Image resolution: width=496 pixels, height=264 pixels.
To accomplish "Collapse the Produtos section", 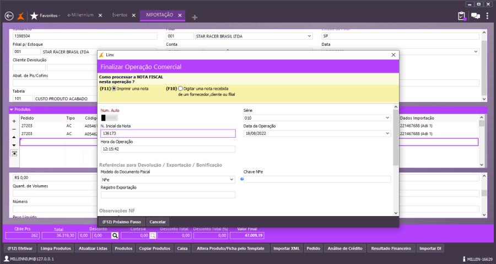I will click(12, 110).
